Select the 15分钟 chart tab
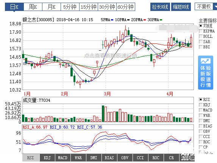The width and height of the screenshot is (217, 163). tap(89, 7)
